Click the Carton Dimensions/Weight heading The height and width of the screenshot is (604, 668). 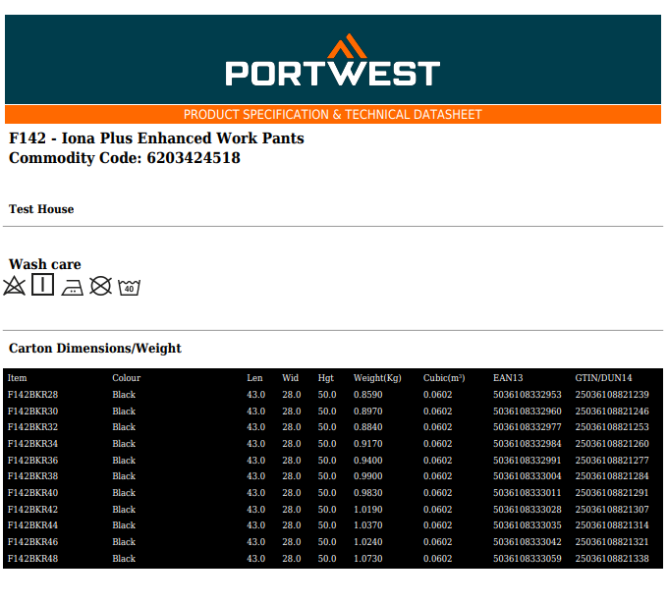pos(95,349)
